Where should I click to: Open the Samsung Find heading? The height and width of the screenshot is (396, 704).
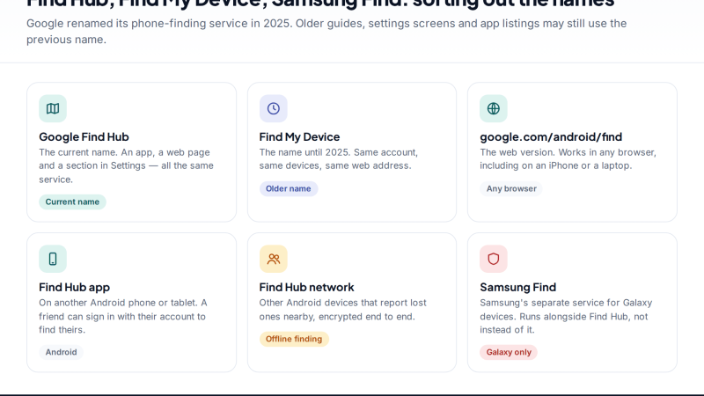point(517,287)
